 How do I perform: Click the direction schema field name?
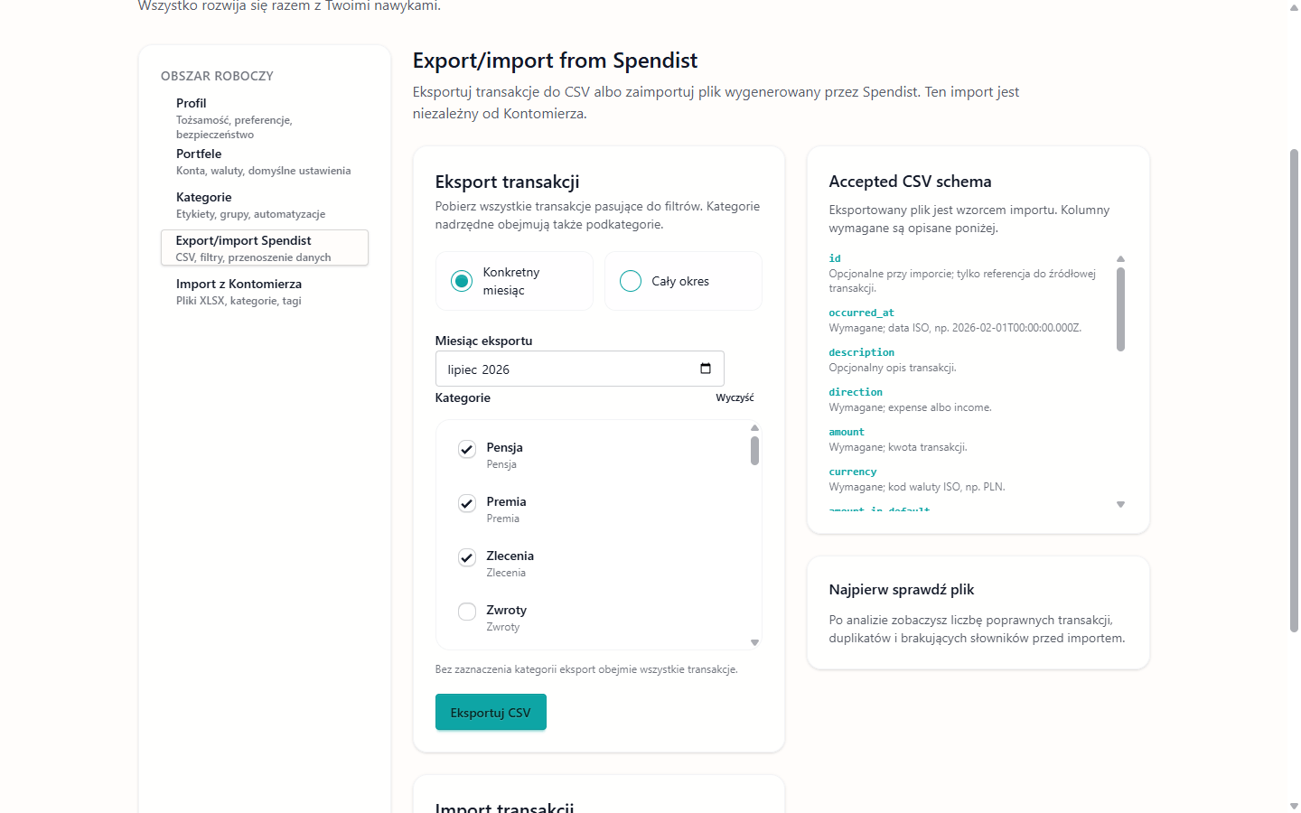[x=856, y=392]
